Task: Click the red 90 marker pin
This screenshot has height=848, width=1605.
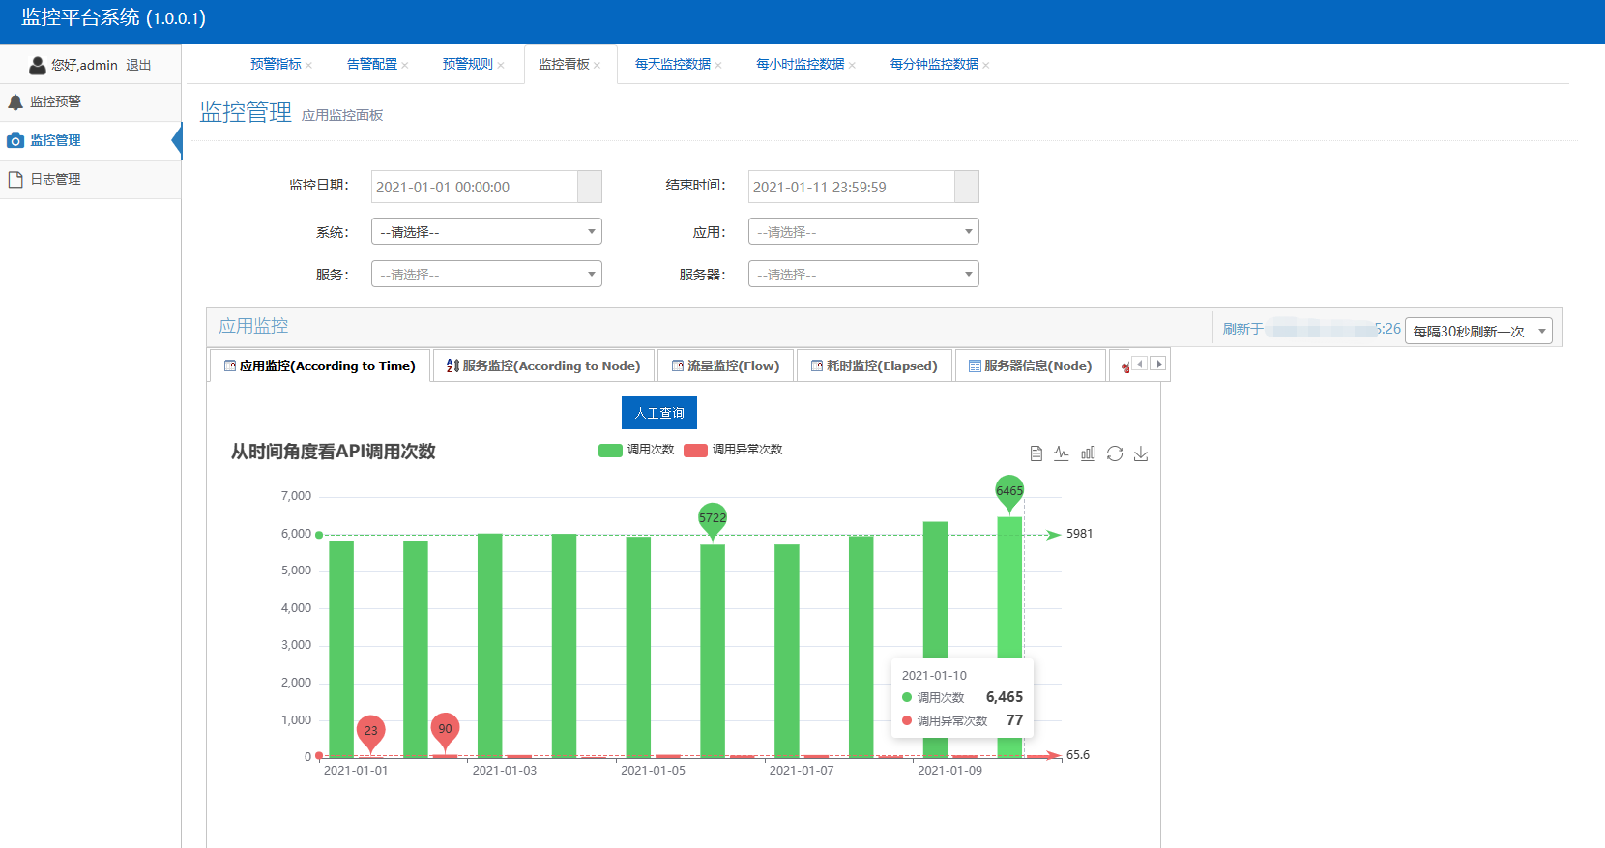Action: point(445,731)
